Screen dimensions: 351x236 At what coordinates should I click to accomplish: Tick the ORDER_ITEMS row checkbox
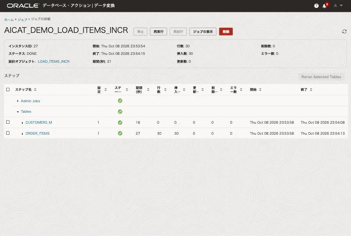click(x=8, y=133)
